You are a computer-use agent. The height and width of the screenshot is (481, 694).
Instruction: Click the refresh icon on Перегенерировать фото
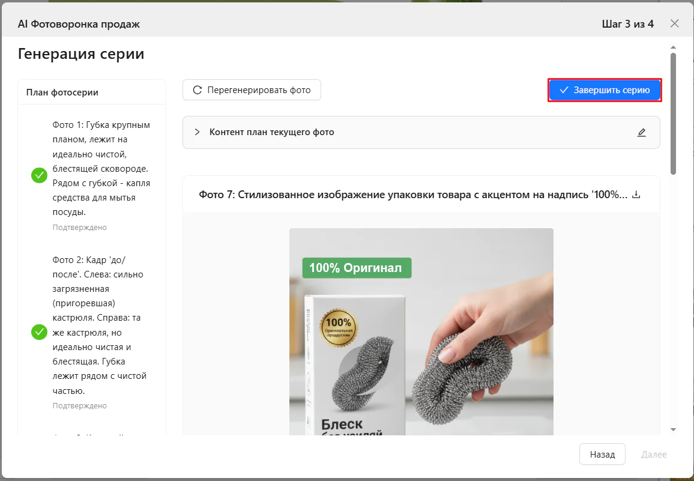(x=197, y=90)
